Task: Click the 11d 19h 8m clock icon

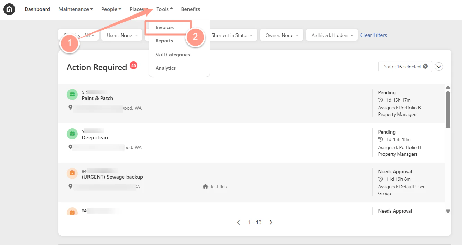Action: [381, 179]
